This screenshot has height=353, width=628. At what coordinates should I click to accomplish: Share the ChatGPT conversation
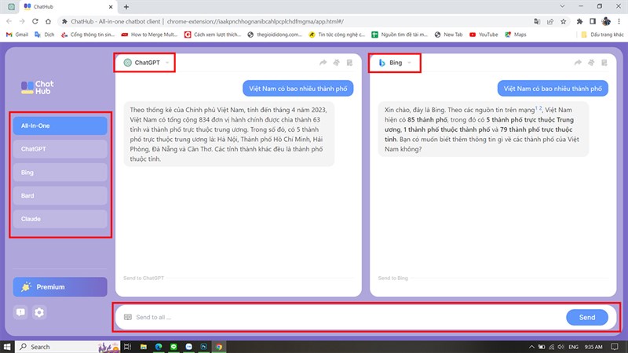[x=323, y=63]
